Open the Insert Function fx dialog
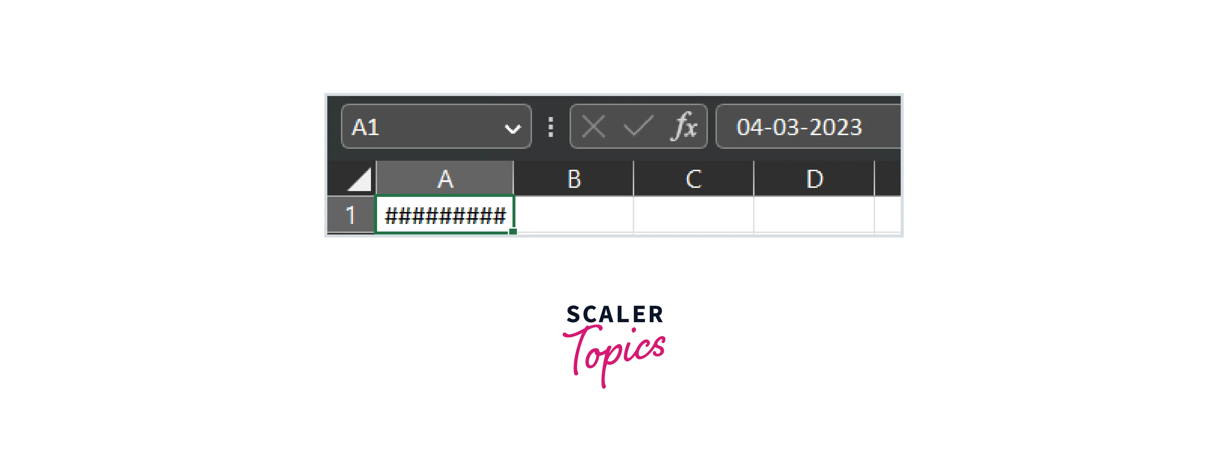This screenshot has height=458, width=1228. [x=684, y=127]
